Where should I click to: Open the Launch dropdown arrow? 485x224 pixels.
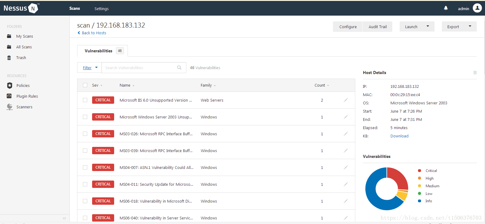pyautogui.click(x=428, y=26)
